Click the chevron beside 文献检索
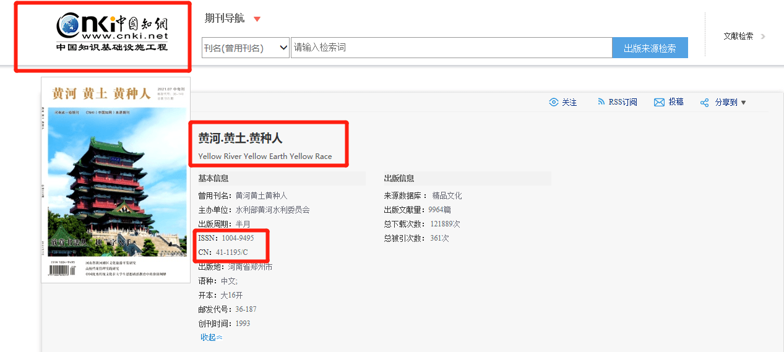 tap(763, 36)
